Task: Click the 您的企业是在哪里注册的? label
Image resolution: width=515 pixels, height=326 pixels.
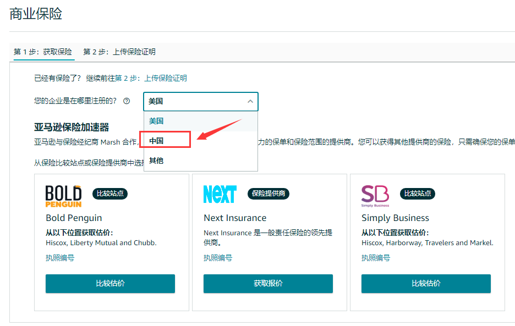Action: (75, 101)
